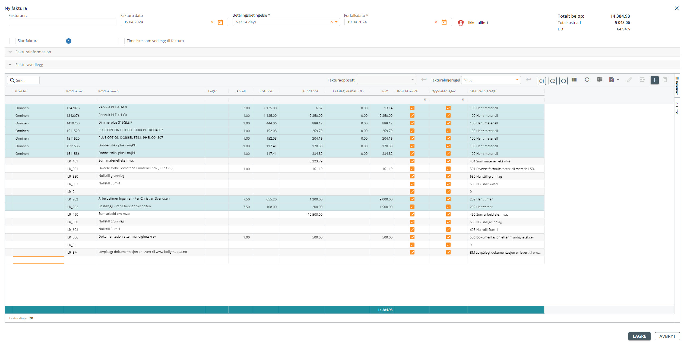Image resolution: width=684 pixels, height=346 pixels.
Task: Click the blue Sluttfaktura info icon
Action: pyautogui.click(x=69, y=41)
